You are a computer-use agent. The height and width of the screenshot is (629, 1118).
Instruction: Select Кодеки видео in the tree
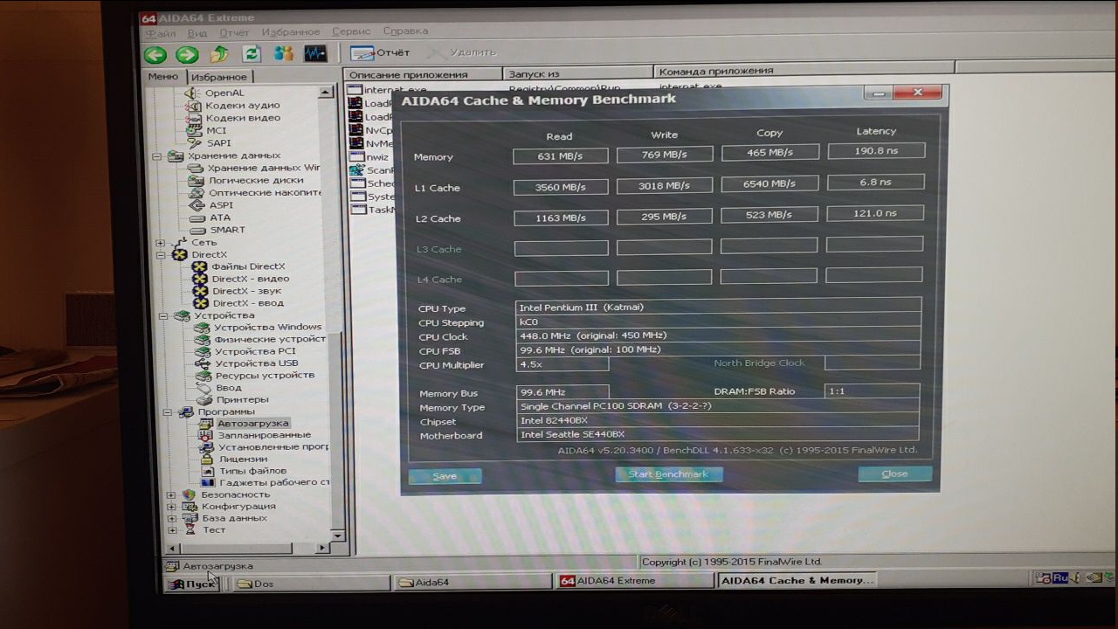pyautogui.click(x=243, y=118)
